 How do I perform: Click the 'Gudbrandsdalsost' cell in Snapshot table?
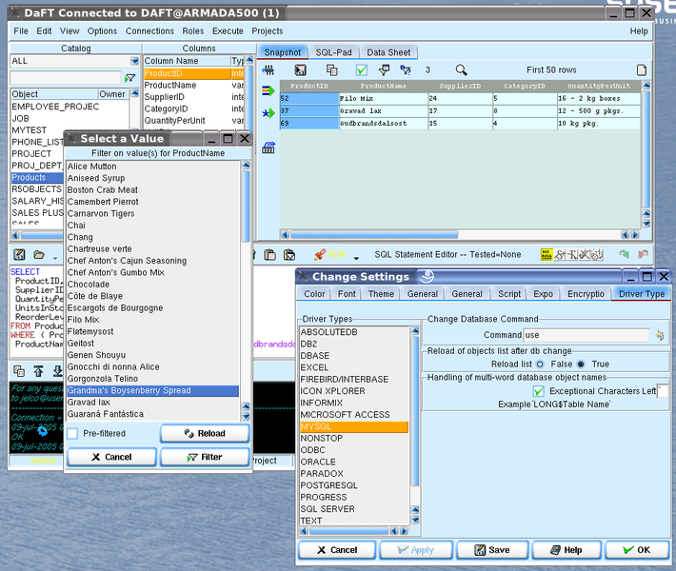point(384,124)
